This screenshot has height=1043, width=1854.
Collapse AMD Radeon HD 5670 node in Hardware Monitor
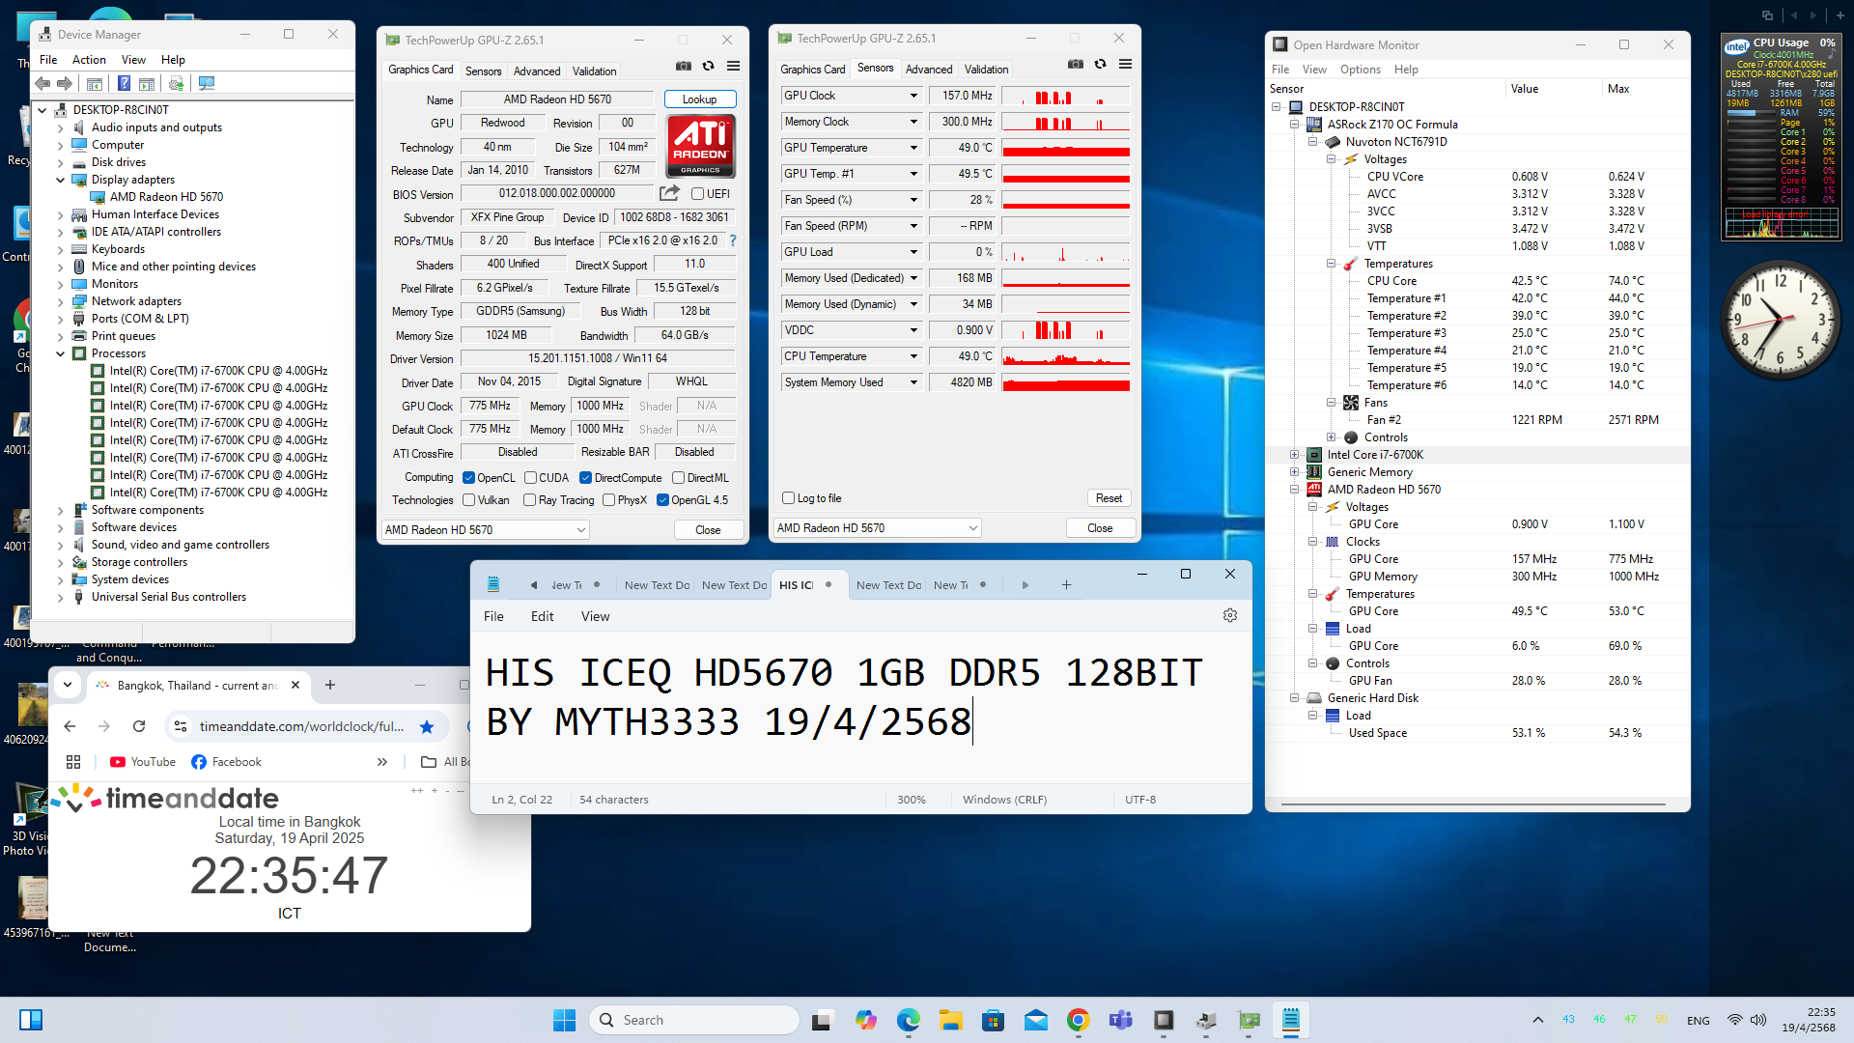tap(1294, 490)
